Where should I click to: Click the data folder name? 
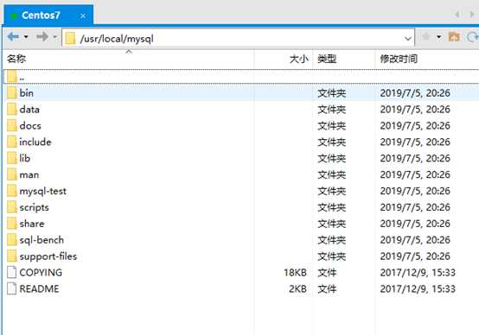[29, 110]
